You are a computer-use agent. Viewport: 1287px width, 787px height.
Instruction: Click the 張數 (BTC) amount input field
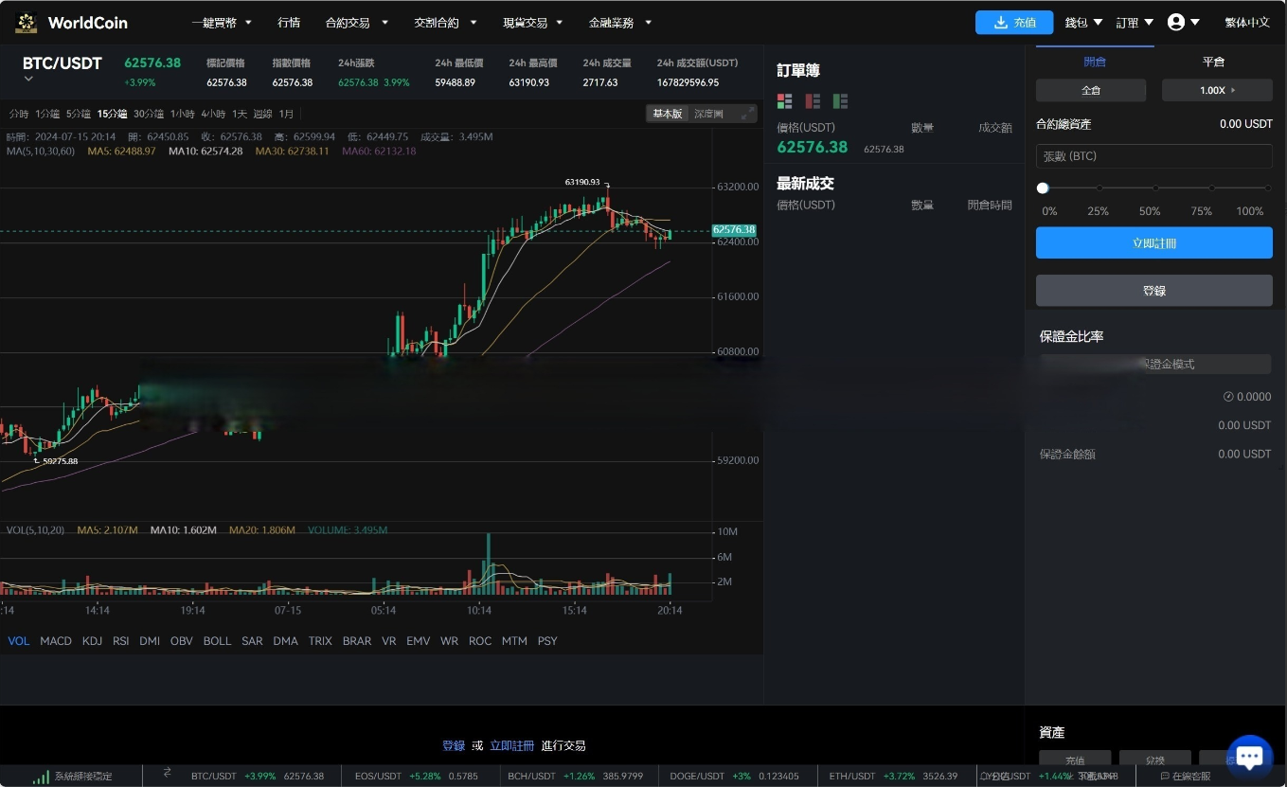coord(1153,155)
